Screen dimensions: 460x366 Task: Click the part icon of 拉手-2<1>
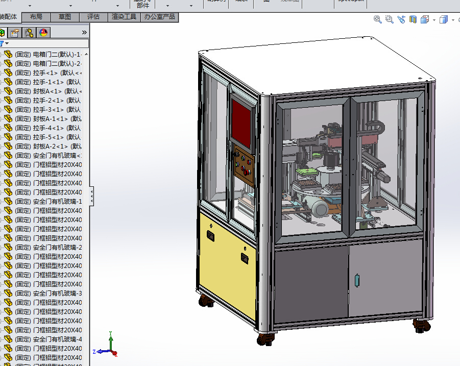click(x=8, y=100)
